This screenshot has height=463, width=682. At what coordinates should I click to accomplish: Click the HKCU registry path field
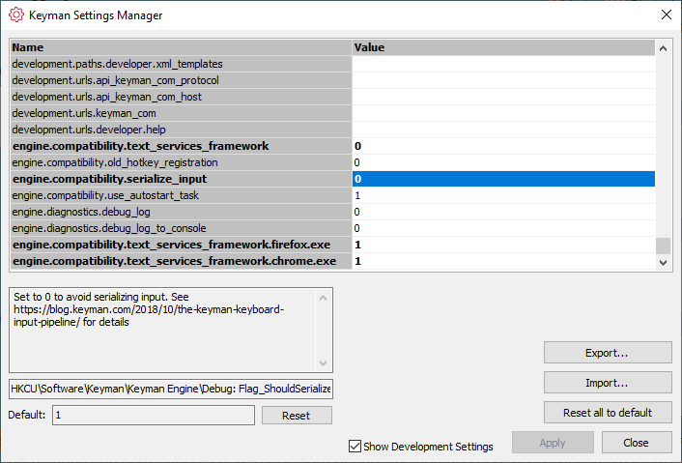tap(171, 389)
